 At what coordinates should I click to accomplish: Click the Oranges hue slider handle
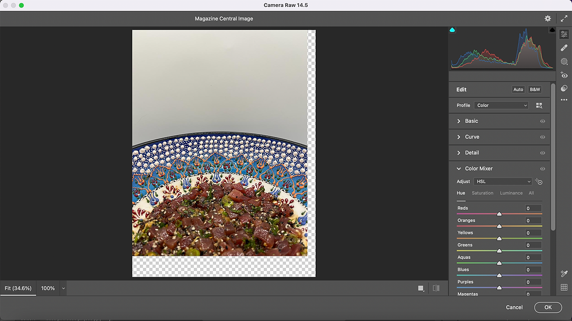[499, 227]
